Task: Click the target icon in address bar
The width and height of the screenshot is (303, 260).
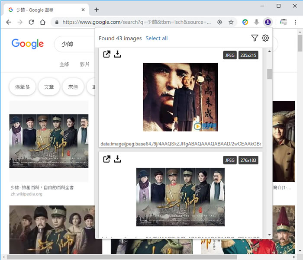Action: 219,22
